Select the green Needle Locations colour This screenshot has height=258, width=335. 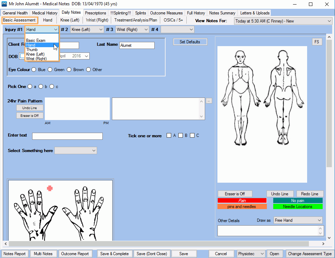[x=298, y=207]
